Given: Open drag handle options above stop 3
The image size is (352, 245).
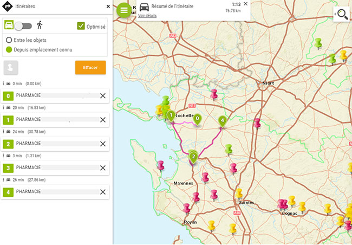Looking at the screenshot, I should coord(3,155).
